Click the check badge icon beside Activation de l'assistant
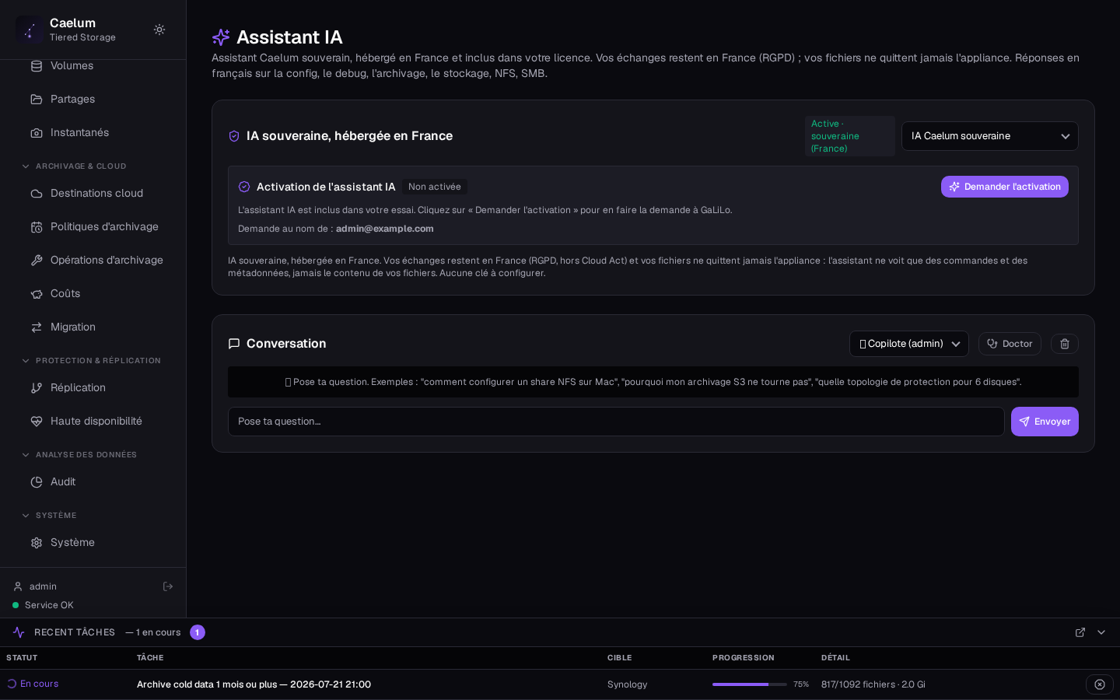 point(244,187)
